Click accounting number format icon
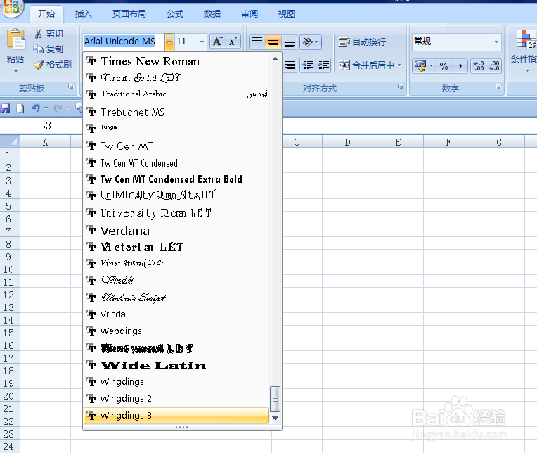 click(420, 66)
